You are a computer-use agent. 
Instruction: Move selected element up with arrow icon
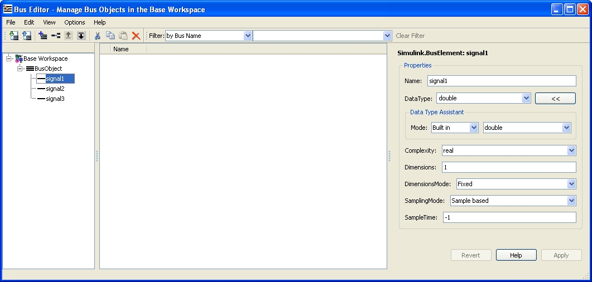tap(69, 36)
